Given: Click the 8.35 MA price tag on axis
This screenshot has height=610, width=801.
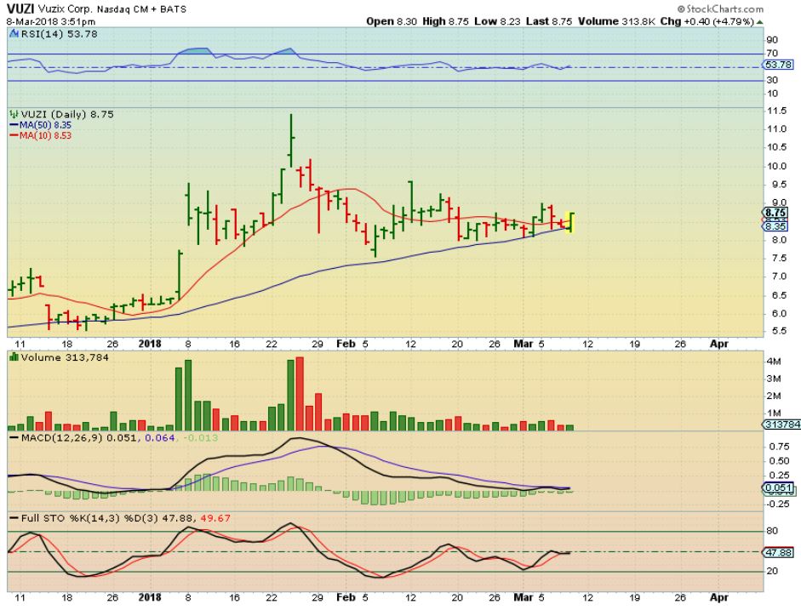Looking at the screenshot, I should tap(776, 226).
